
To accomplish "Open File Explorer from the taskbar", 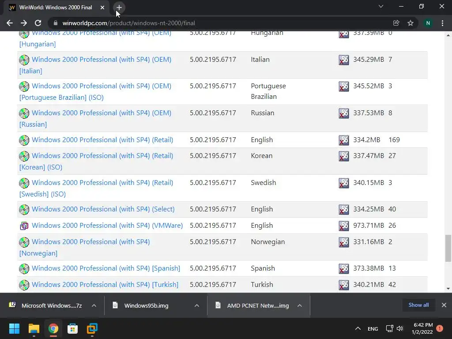I will pyautogui.click(x=34, y=328).
